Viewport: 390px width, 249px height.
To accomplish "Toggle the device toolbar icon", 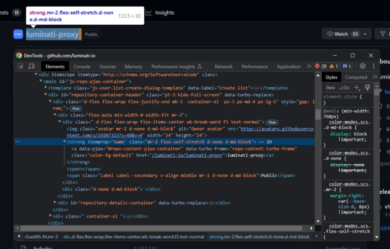I will click(31, 66).
